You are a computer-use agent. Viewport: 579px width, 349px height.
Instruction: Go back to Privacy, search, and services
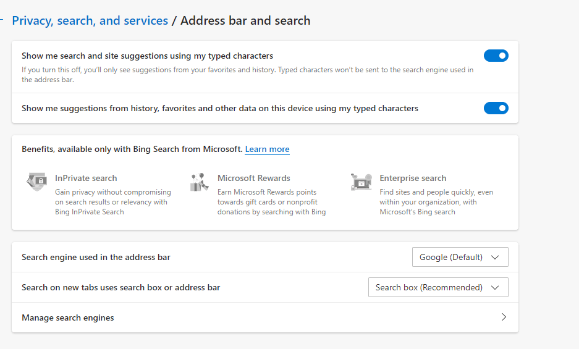90,20
